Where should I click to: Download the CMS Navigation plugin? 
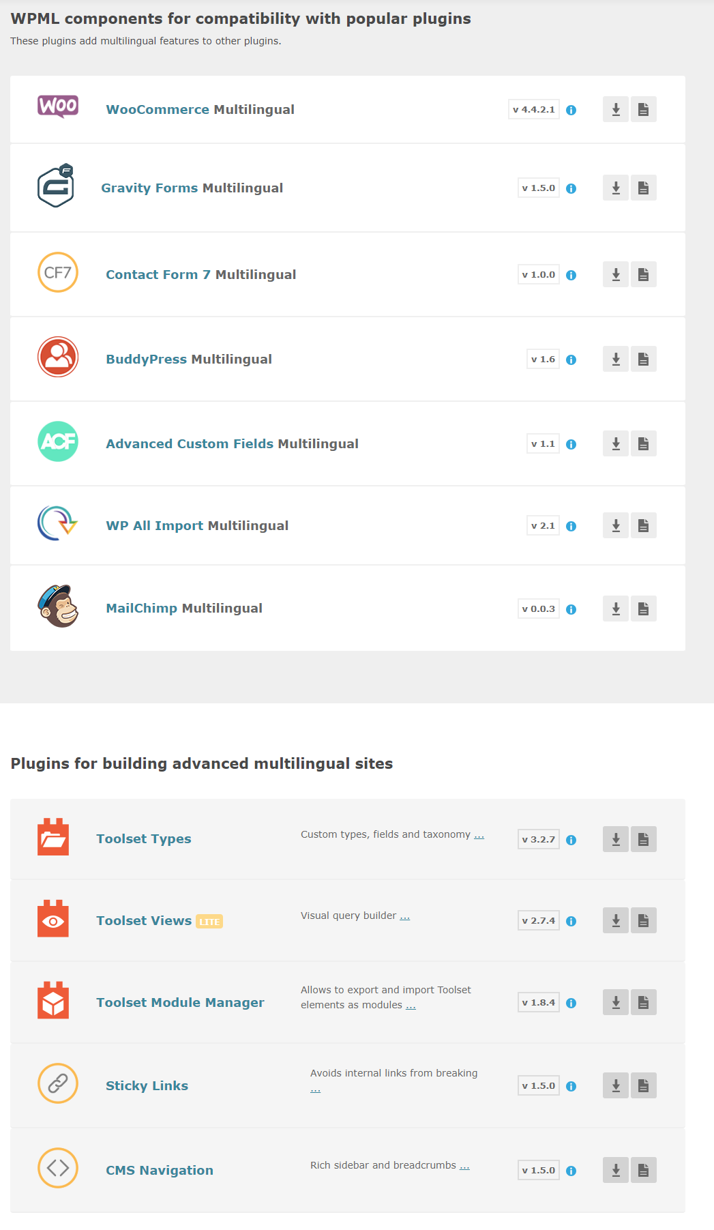[x=616, y=1170]
